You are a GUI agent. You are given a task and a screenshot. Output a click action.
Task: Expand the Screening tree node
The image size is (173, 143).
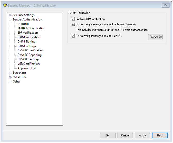10,73
